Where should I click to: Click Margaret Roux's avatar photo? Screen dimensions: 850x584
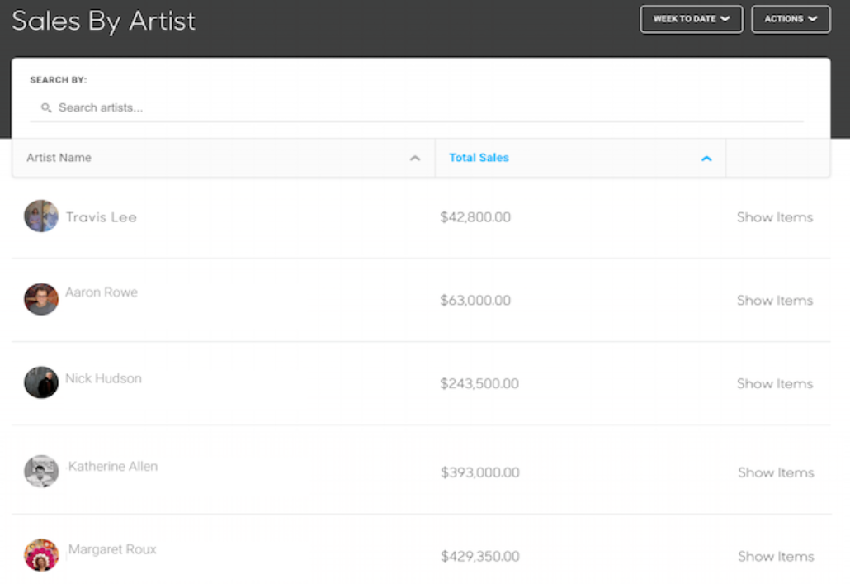coord(41,555)
